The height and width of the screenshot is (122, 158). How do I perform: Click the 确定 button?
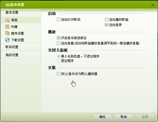coord(102,117)
